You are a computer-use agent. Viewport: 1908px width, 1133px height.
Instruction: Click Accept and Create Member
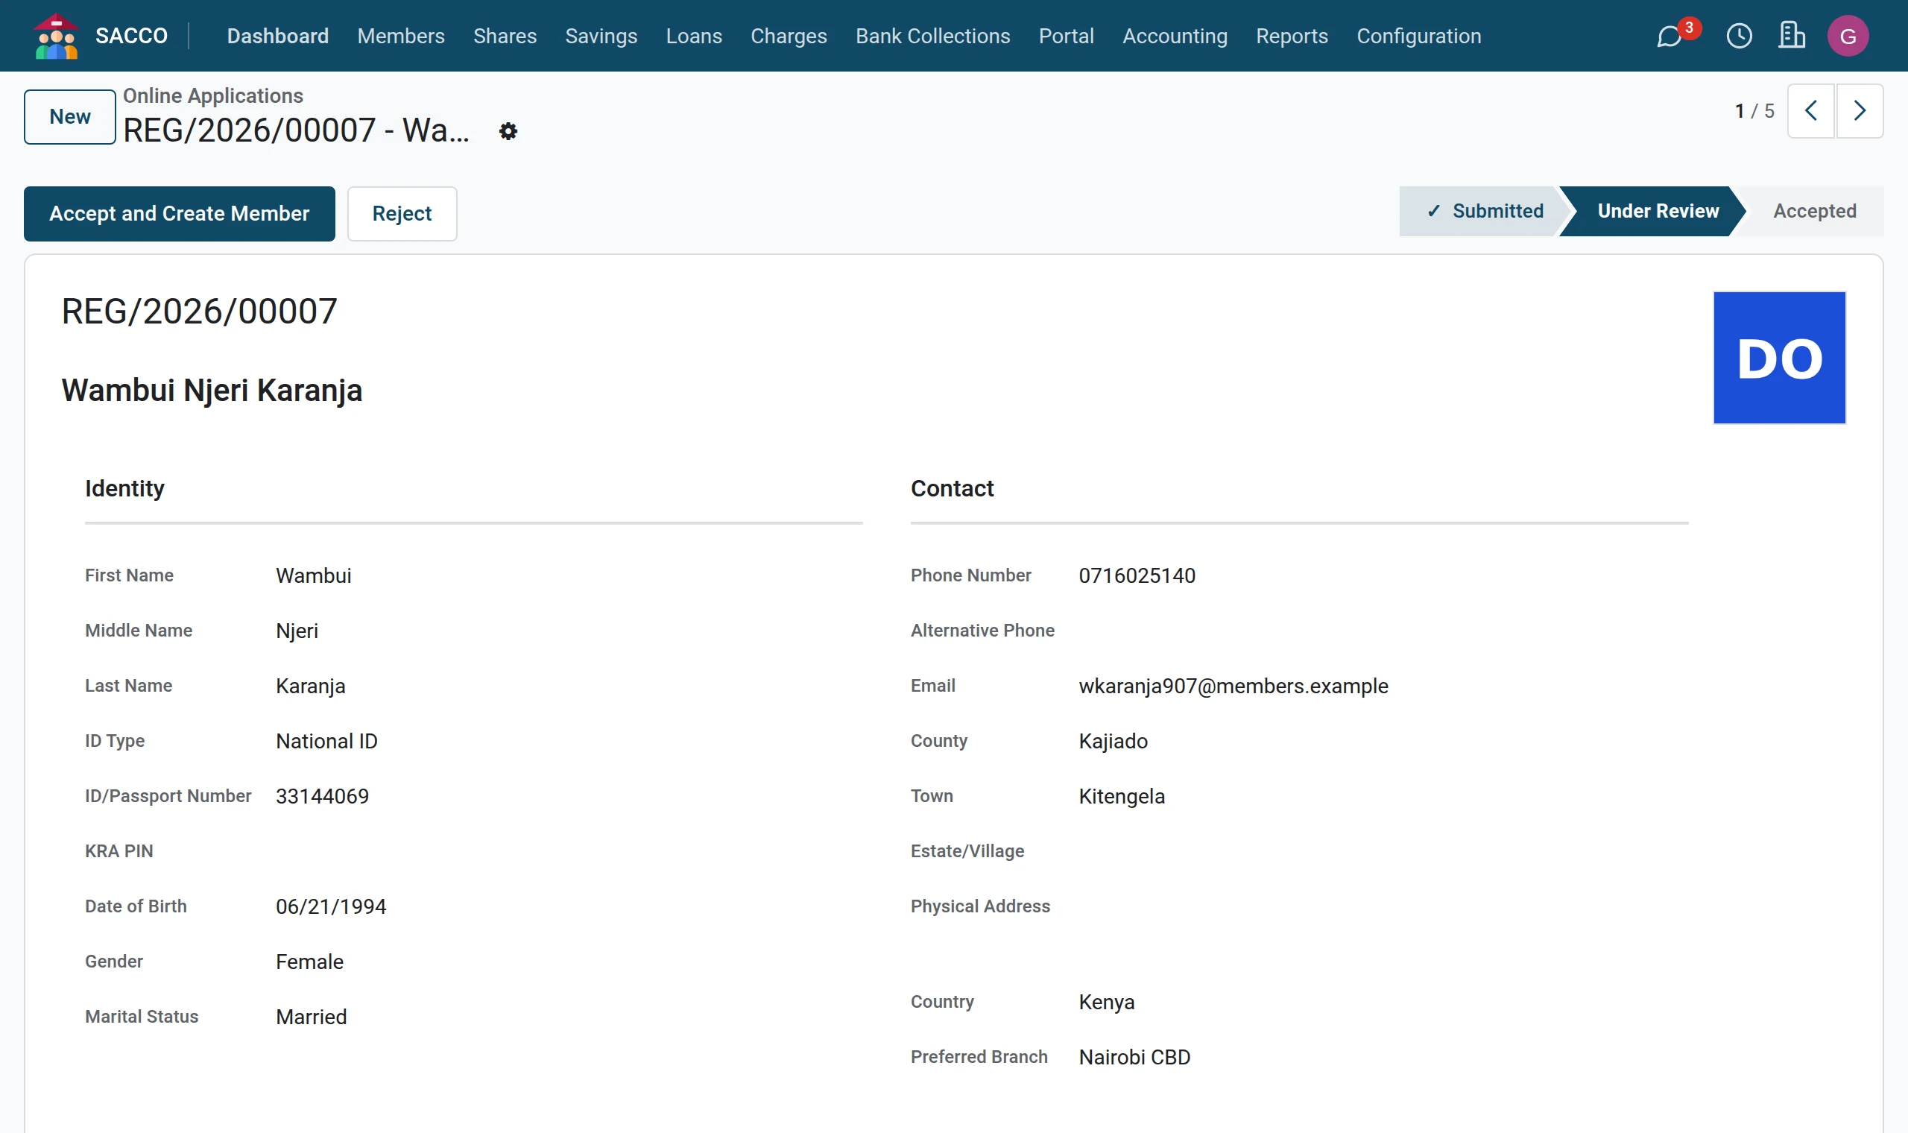point(180,214)
